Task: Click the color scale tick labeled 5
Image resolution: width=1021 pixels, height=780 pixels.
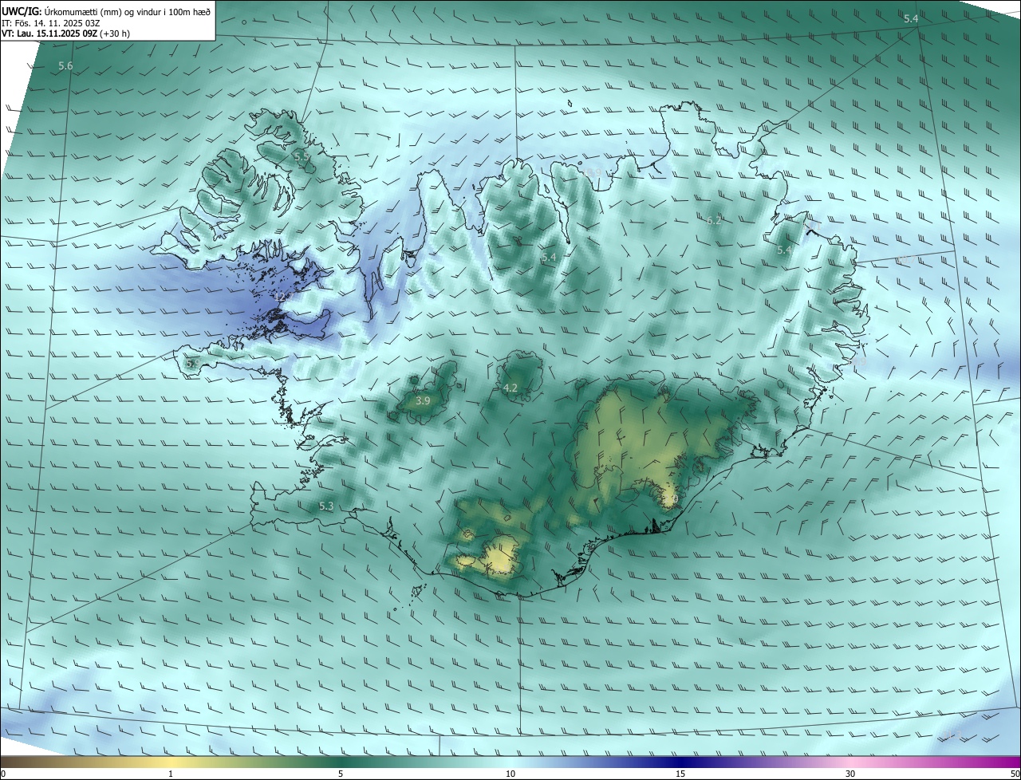Action: click(x=341, y=774)
